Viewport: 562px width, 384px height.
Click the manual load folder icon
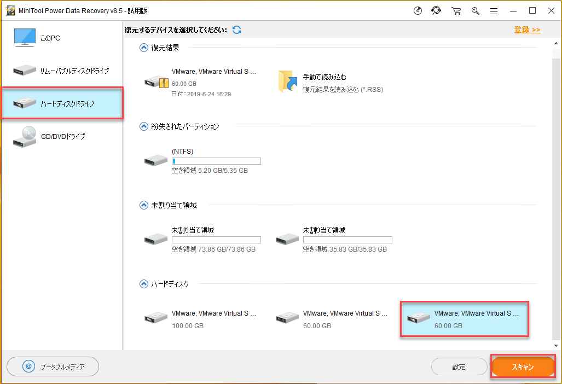coord(288,82)
